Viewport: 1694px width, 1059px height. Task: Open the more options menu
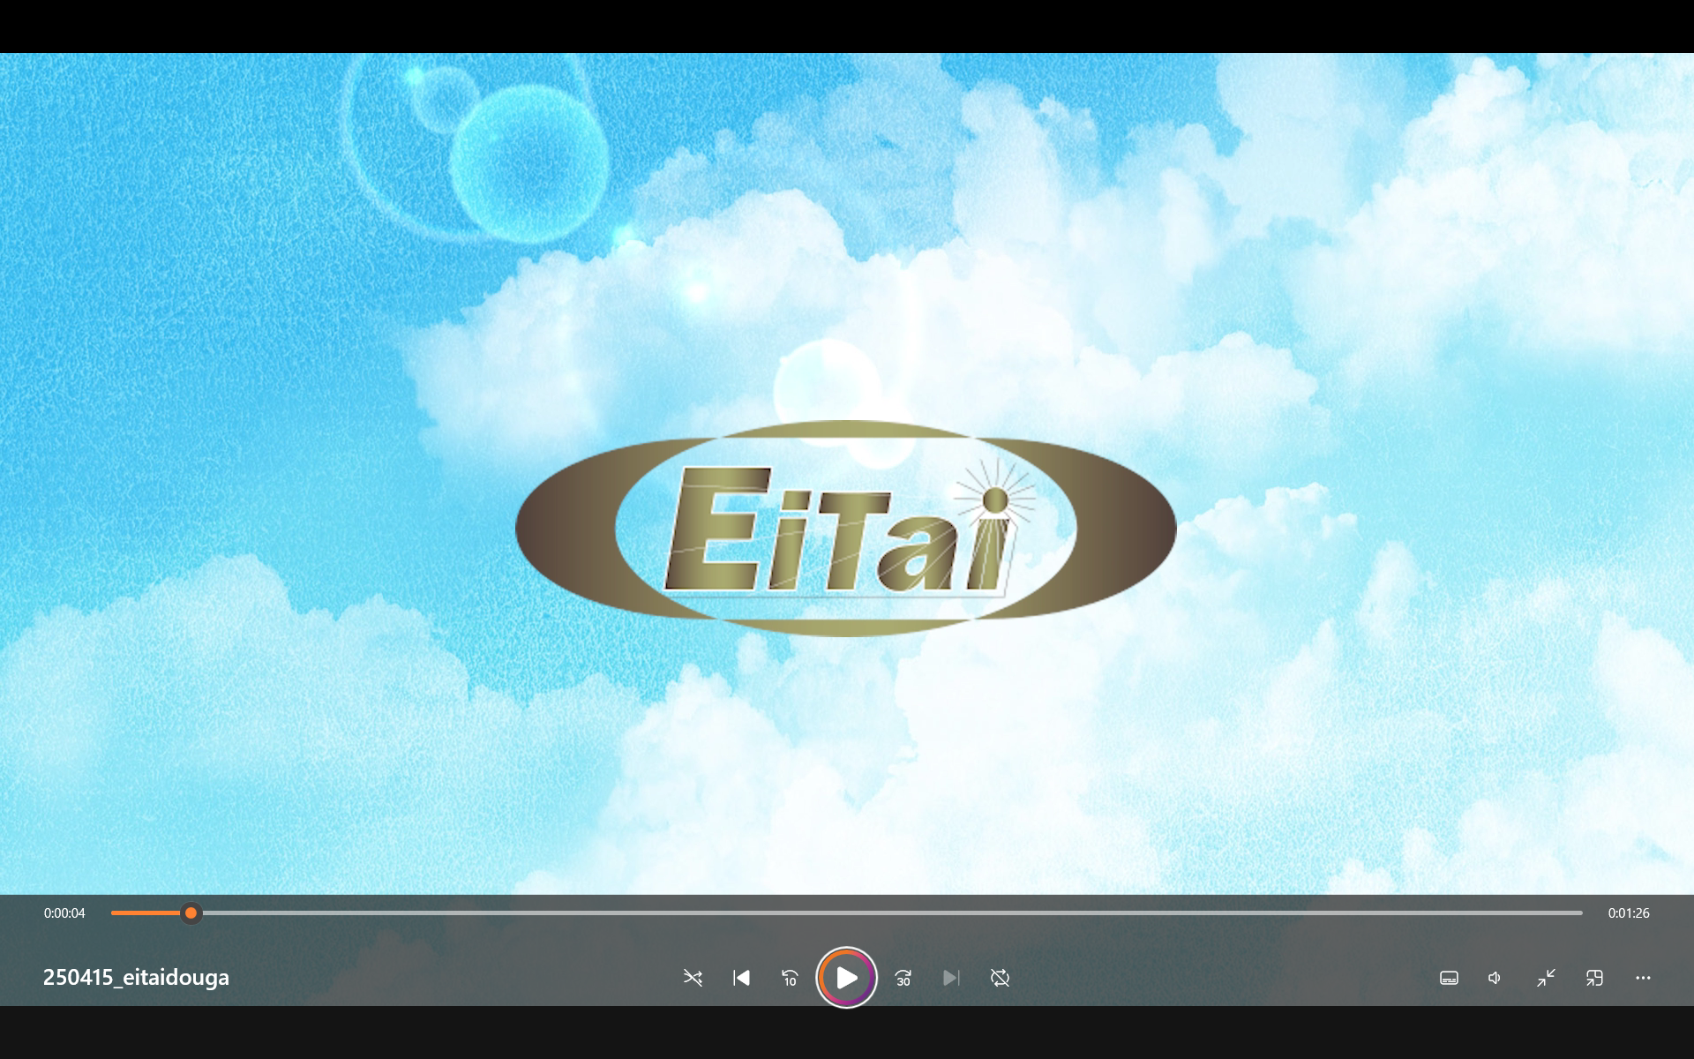tap(1643, 978)
